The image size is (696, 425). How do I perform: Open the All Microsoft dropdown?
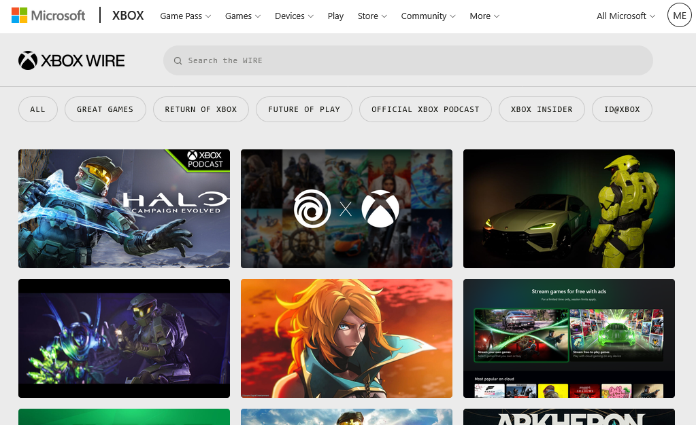coord(625,16)
